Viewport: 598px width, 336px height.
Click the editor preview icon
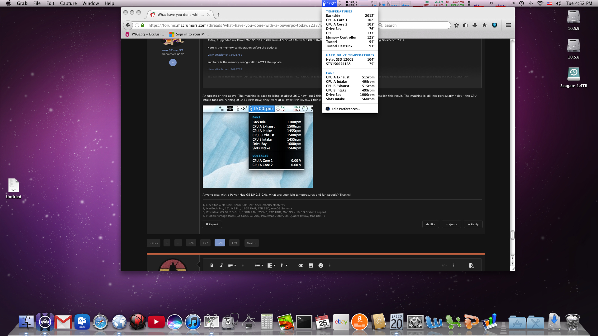471,265
